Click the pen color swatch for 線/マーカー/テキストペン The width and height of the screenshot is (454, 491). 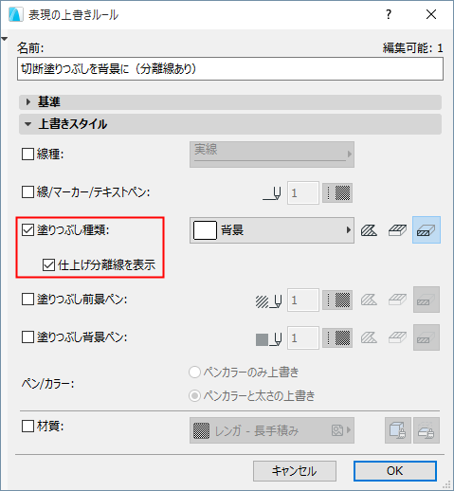click(x=337, y=192)
